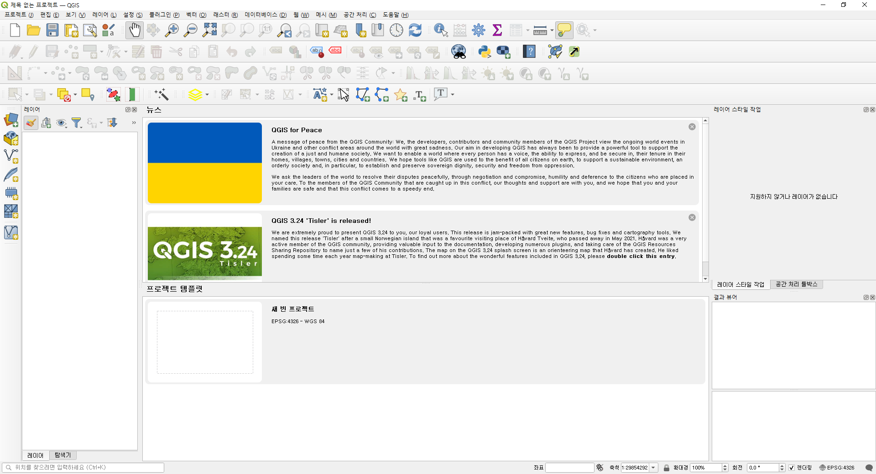Viewport: 876px width, 474px height.
Task: Switch to the 탐색기 tab
Action: tap(63, 455)
